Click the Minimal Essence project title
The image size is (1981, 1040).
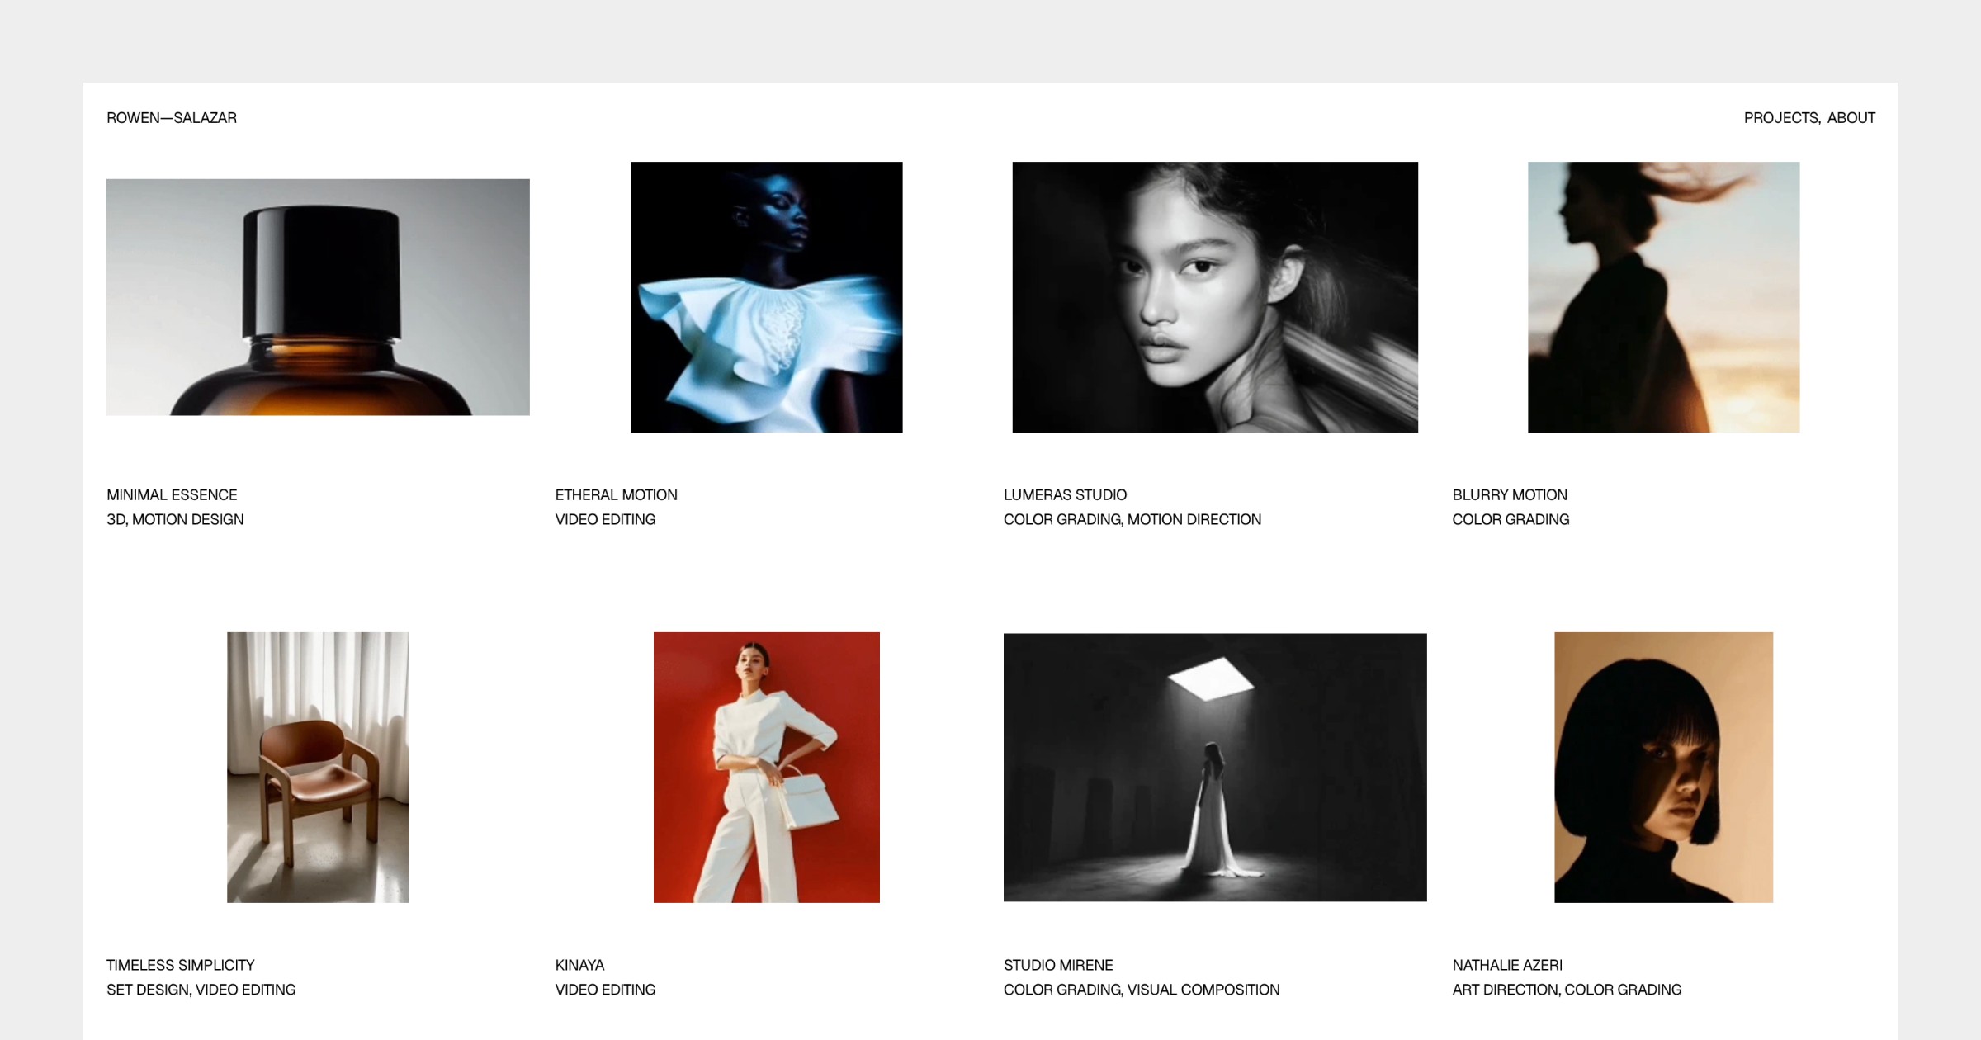172,494
